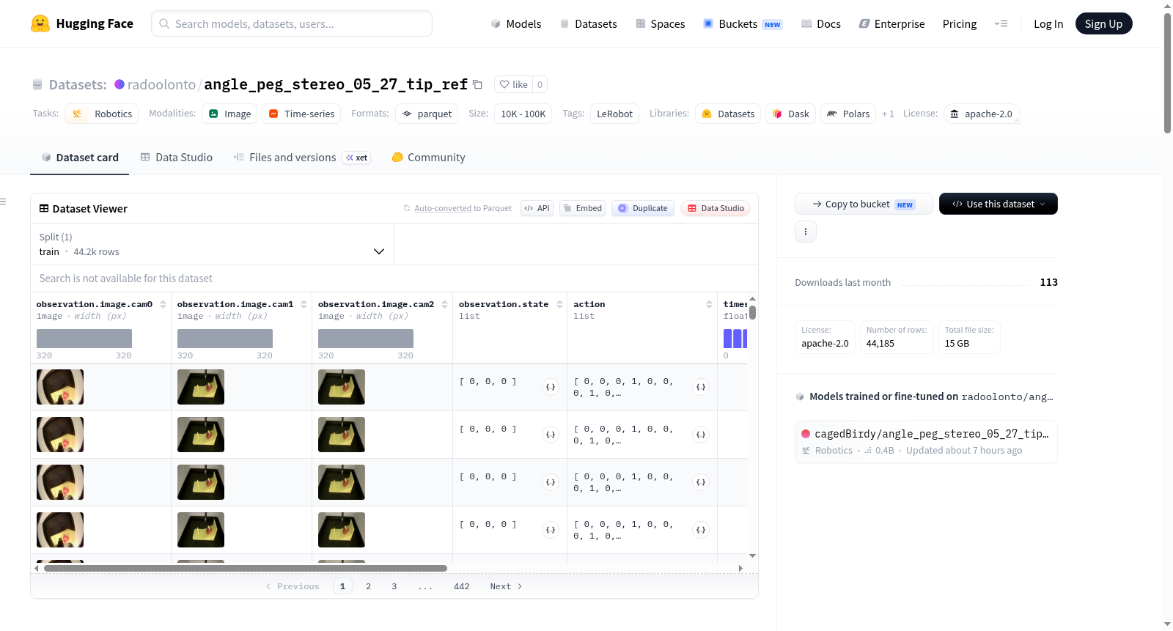Open the Files and versions tab
The image size is (1173, 631).
point(302,158)
